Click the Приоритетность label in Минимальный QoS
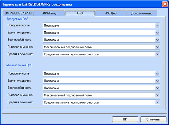This screenshot has height=125, width=169. (19, 73)
